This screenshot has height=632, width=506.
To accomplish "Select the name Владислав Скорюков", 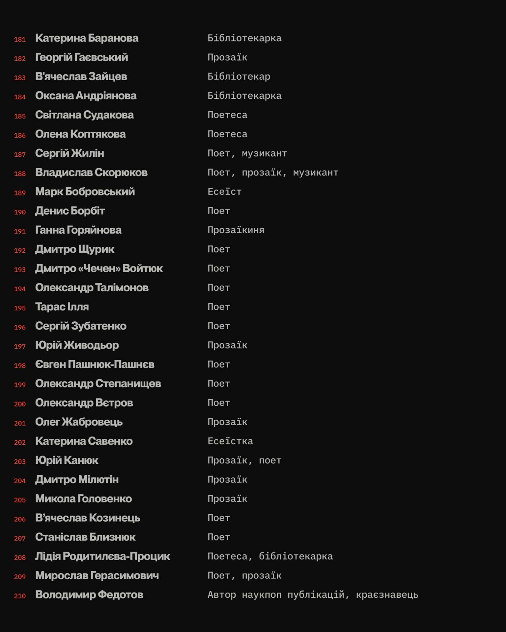I will 91,172.
